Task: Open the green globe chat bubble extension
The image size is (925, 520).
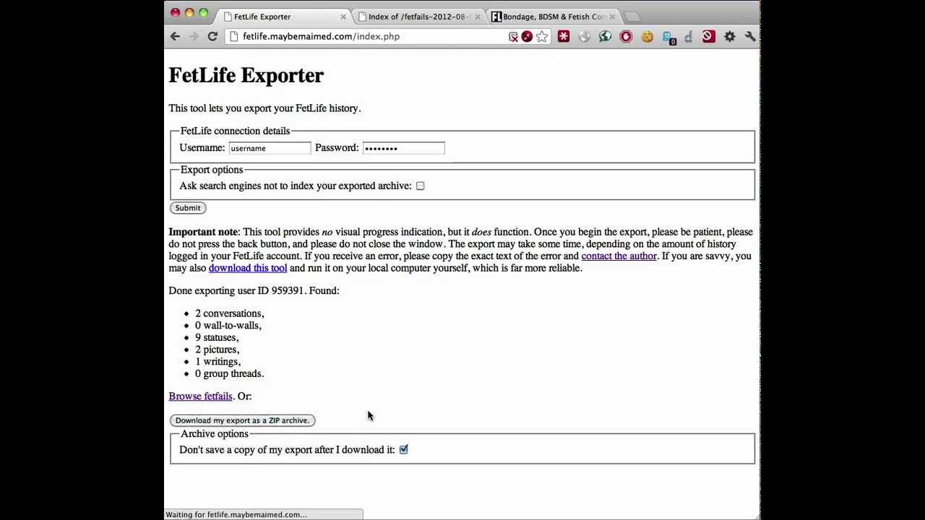Action: click(605, 36)
